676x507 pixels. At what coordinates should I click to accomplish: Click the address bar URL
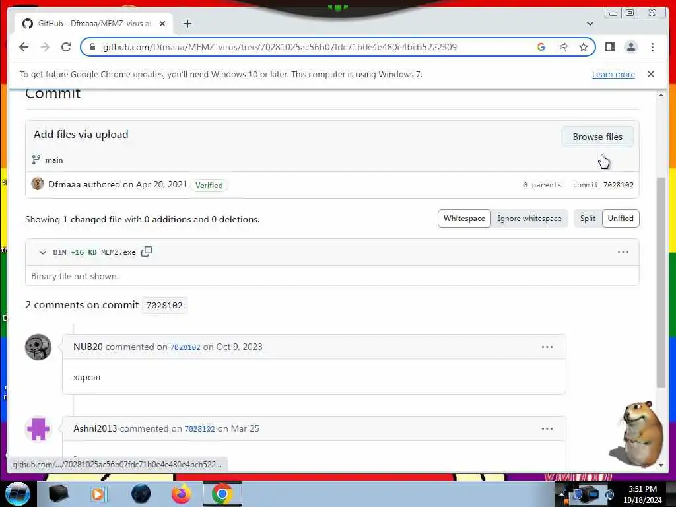click(279, 47)
